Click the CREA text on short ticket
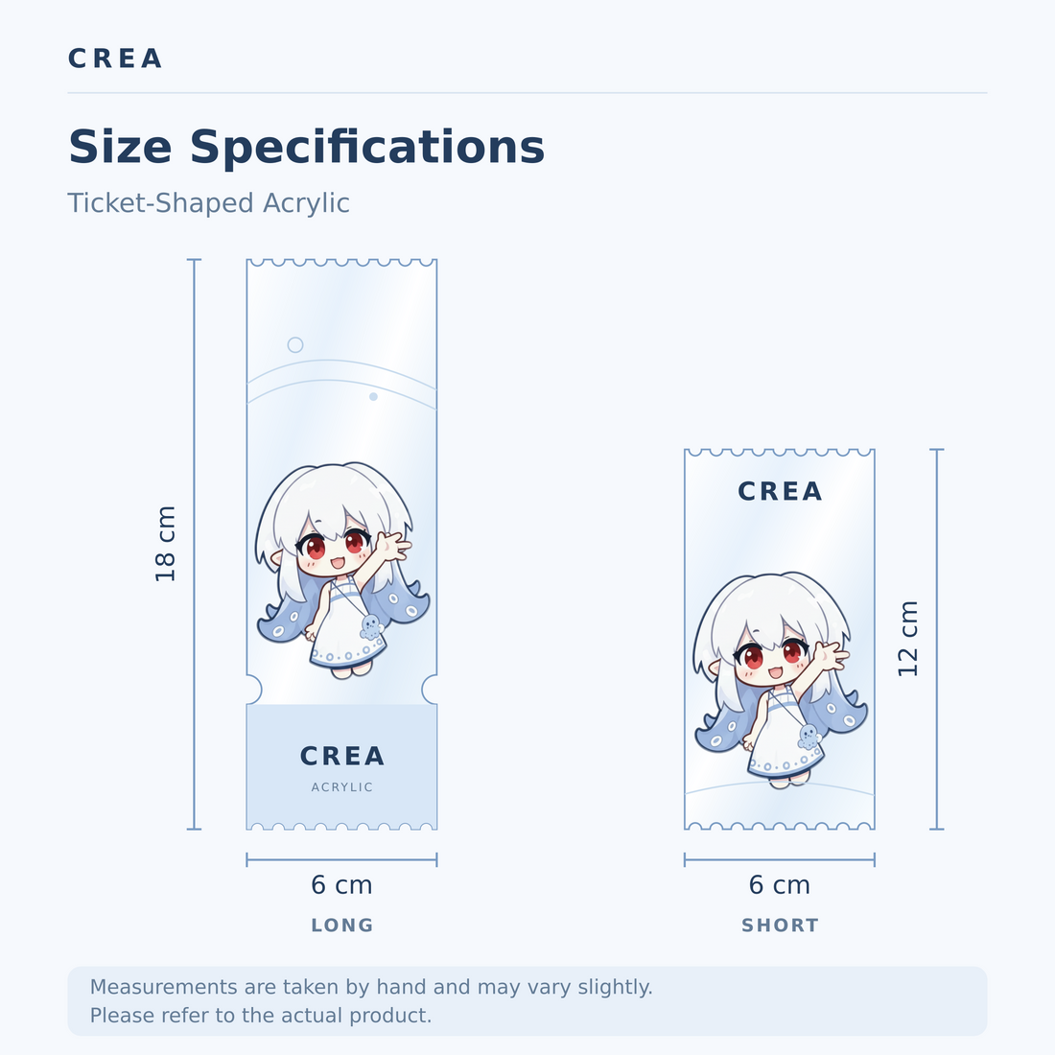This screenshot has width=1055, height=1055. (x=780, y=491)
